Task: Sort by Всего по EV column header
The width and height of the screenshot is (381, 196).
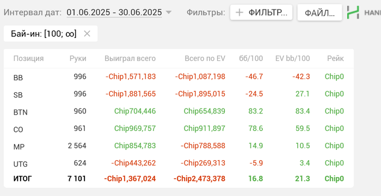Action: click(205, 59)
